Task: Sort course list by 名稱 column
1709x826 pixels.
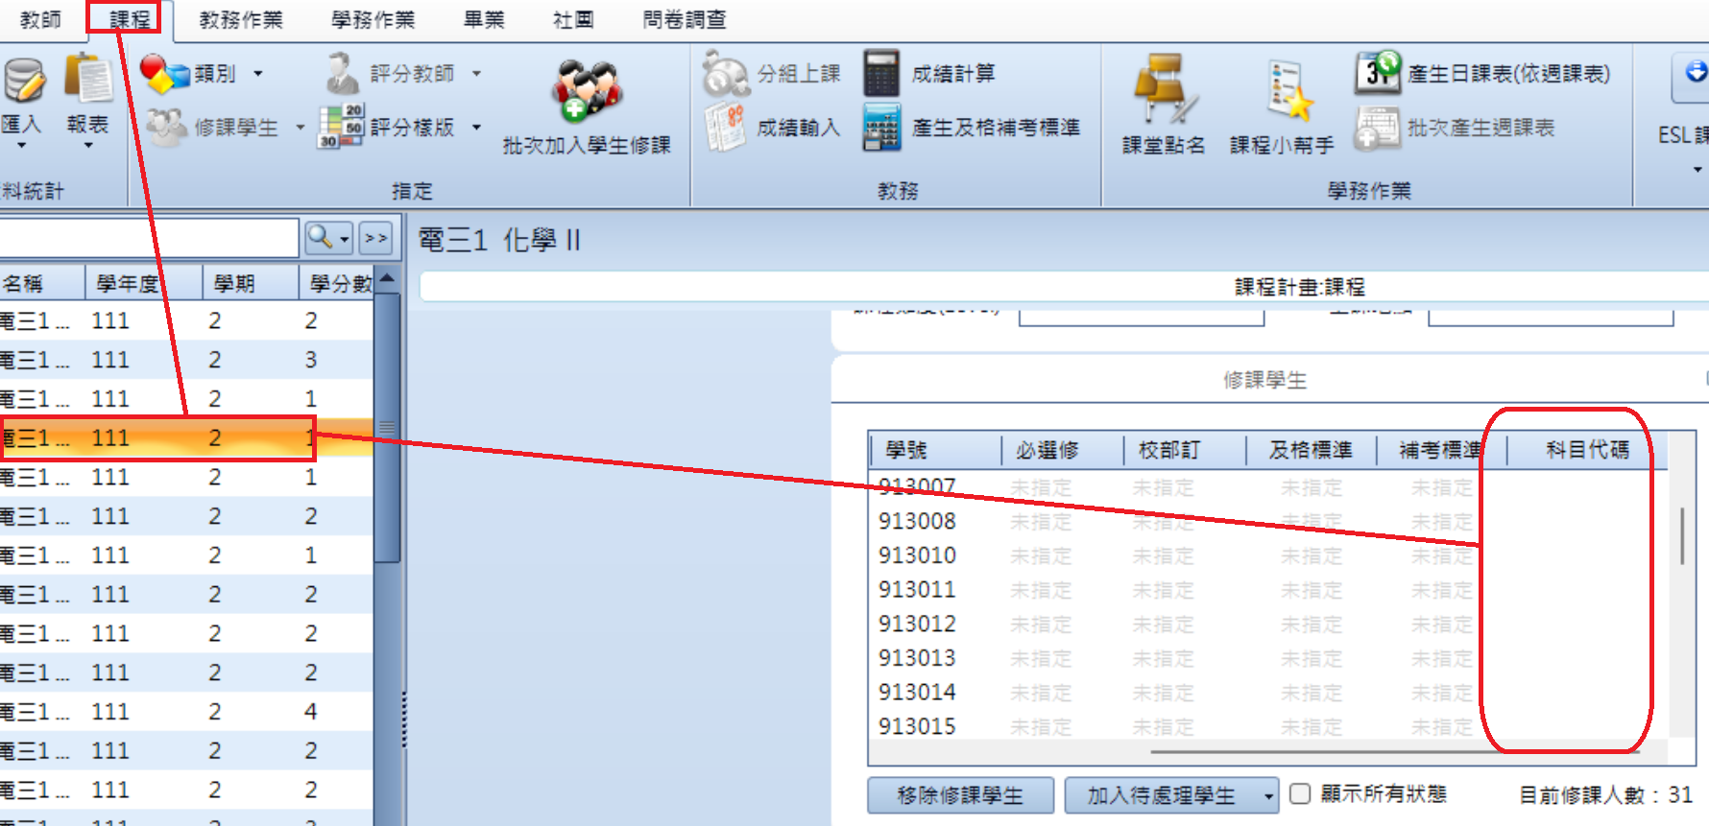Action: click(42, 283)
